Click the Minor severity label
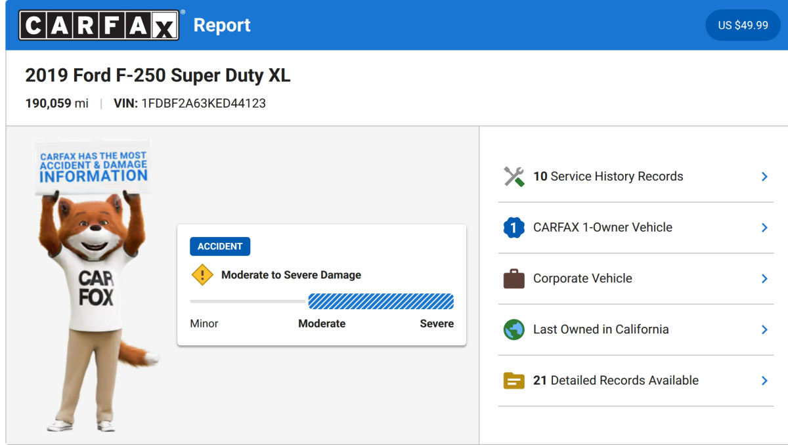 tap(204, 324)
